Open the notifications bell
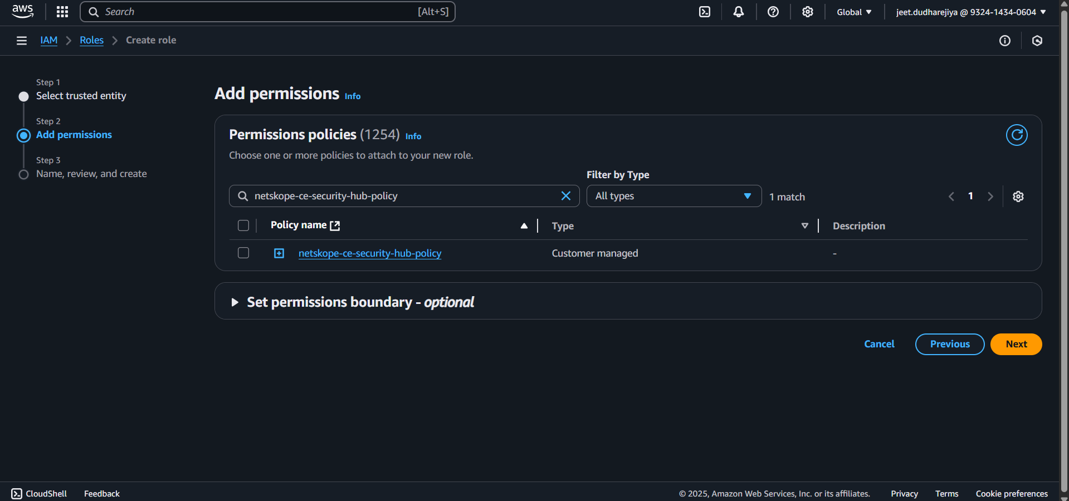Viewport: 1069px width, 501px height. coord(739,12)
